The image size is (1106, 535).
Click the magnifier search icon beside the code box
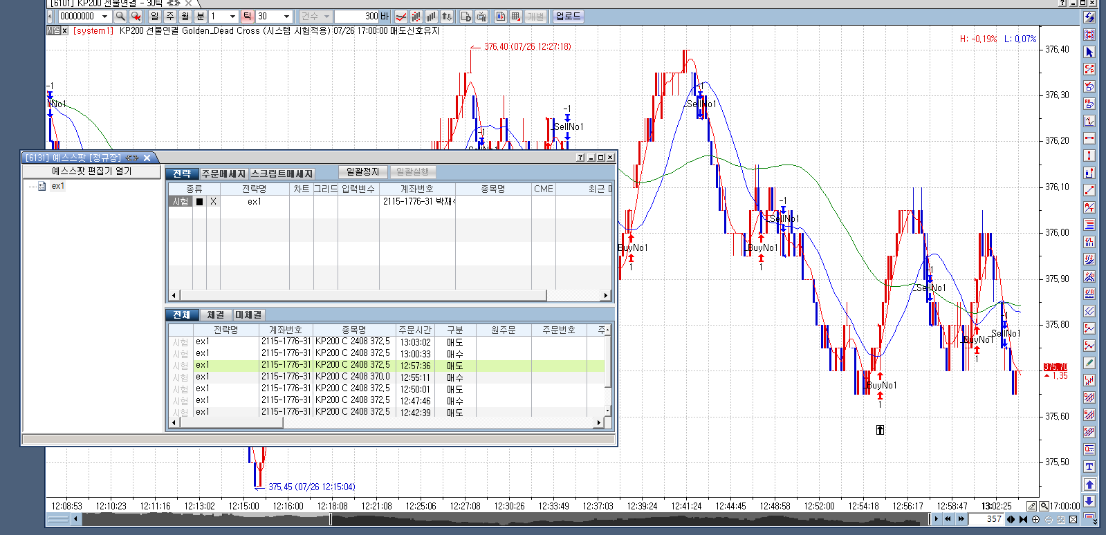(120, 16)
